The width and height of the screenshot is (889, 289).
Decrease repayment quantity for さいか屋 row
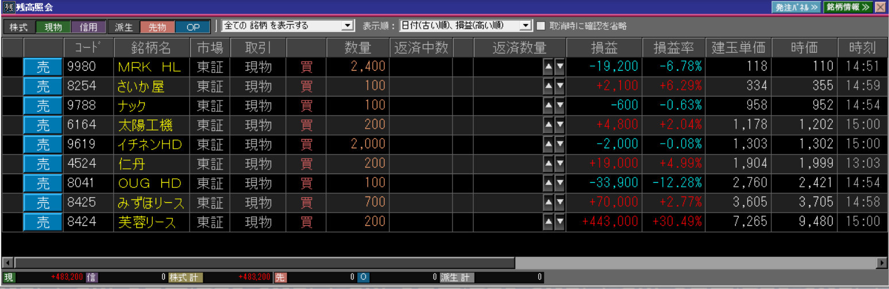point(559,87)
